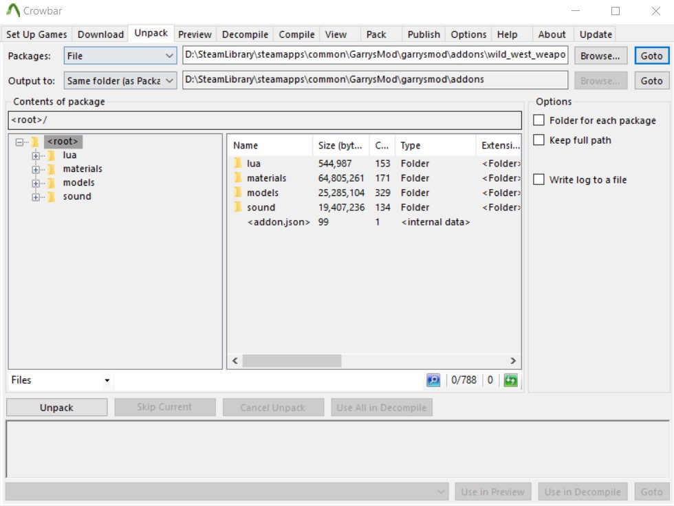
Task: Open the About tab
Action: click(552, 34)
